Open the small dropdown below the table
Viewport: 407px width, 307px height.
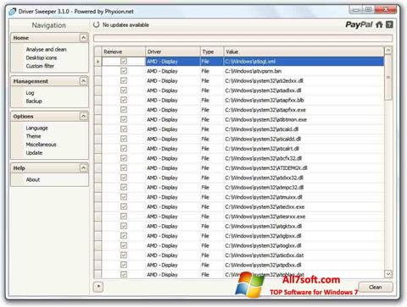point(98,287)
